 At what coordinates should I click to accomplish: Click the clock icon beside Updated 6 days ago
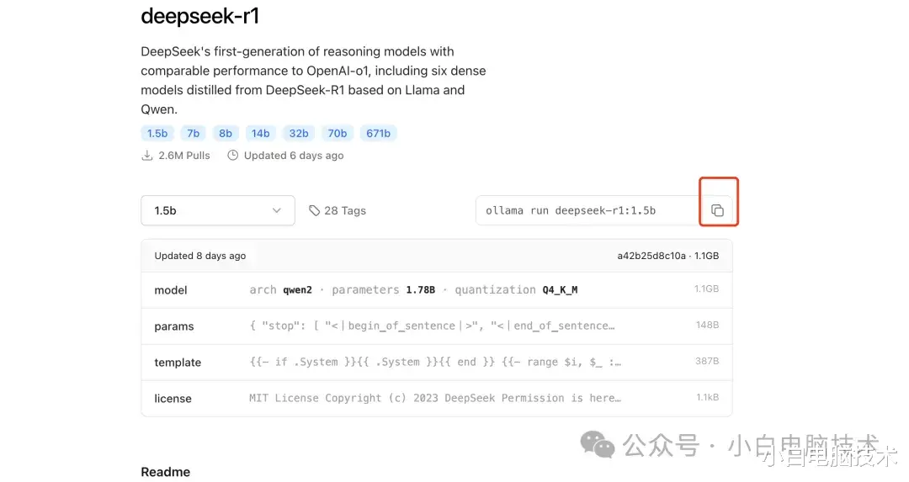tap(232, 156)
